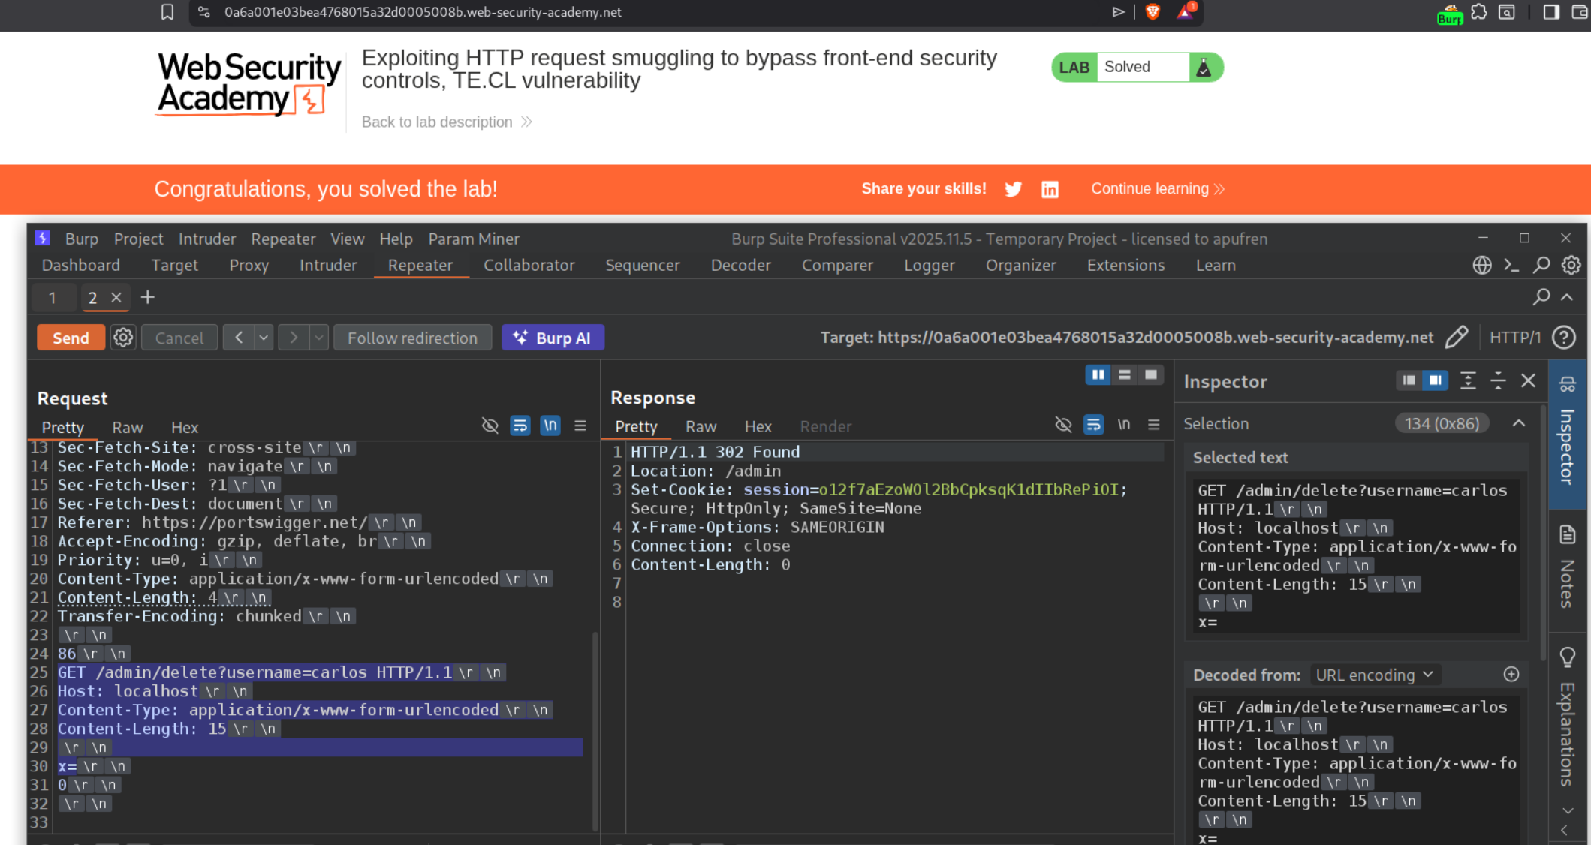Open Repeater request settings gear icon
Screen dimensions: 1591x845
[x=123, y=338]
